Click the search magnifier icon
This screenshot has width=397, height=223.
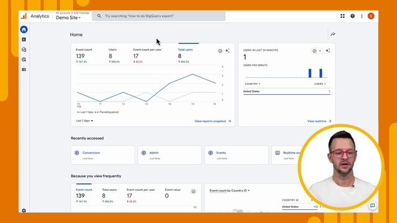(99, 16)
